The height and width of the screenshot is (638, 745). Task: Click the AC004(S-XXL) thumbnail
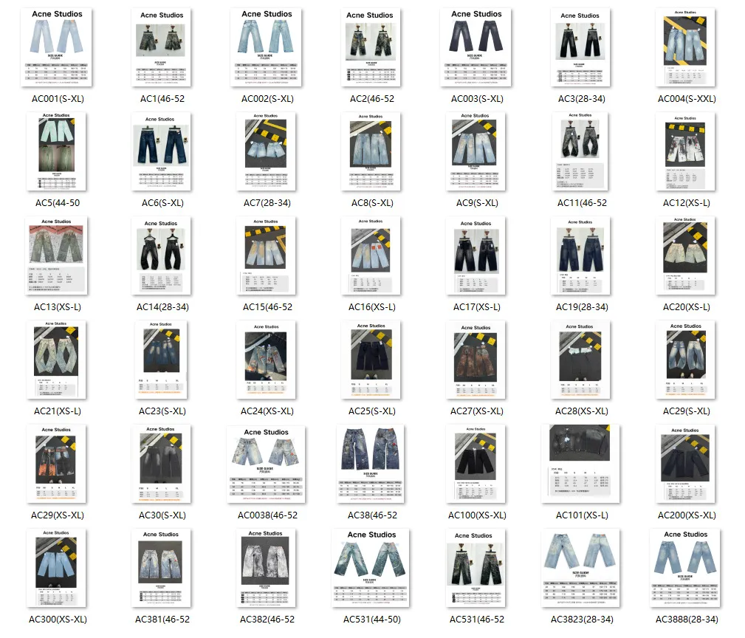click(685, 47)
